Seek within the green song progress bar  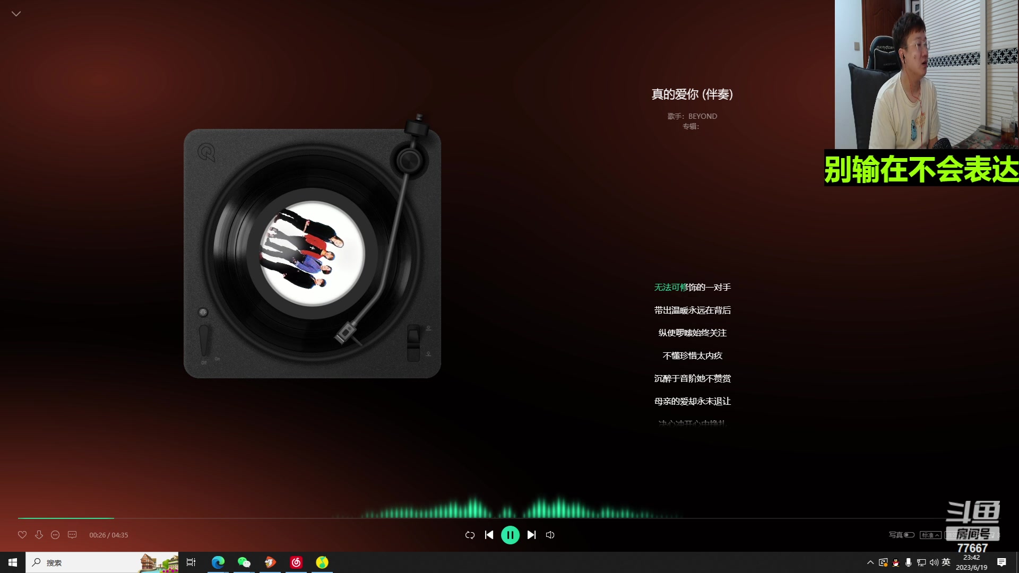click(x=66, y=518)
